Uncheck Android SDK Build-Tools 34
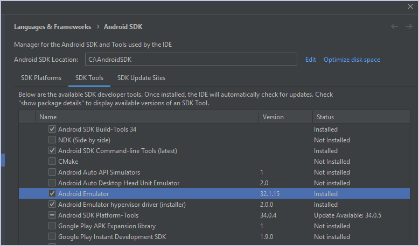Screen dimensions: 419x246 click(52, 129)
